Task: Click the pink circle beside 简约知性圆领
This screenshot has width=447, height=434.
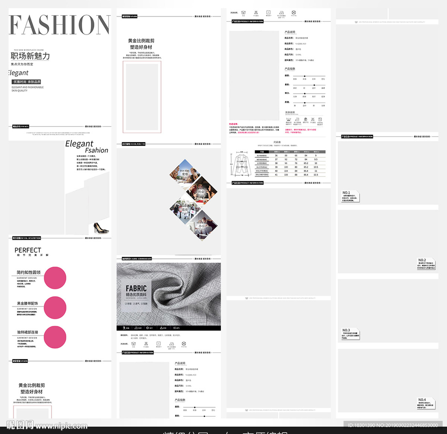Action: (x=55, y=278)
